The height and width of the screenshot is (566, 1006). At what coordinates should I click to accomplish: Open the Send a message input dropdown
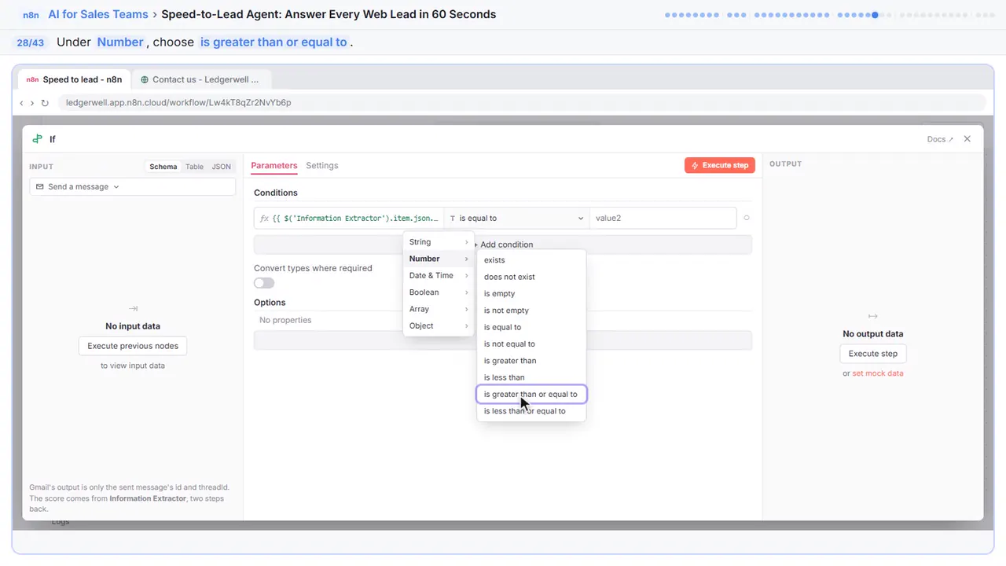pos(133,187)
